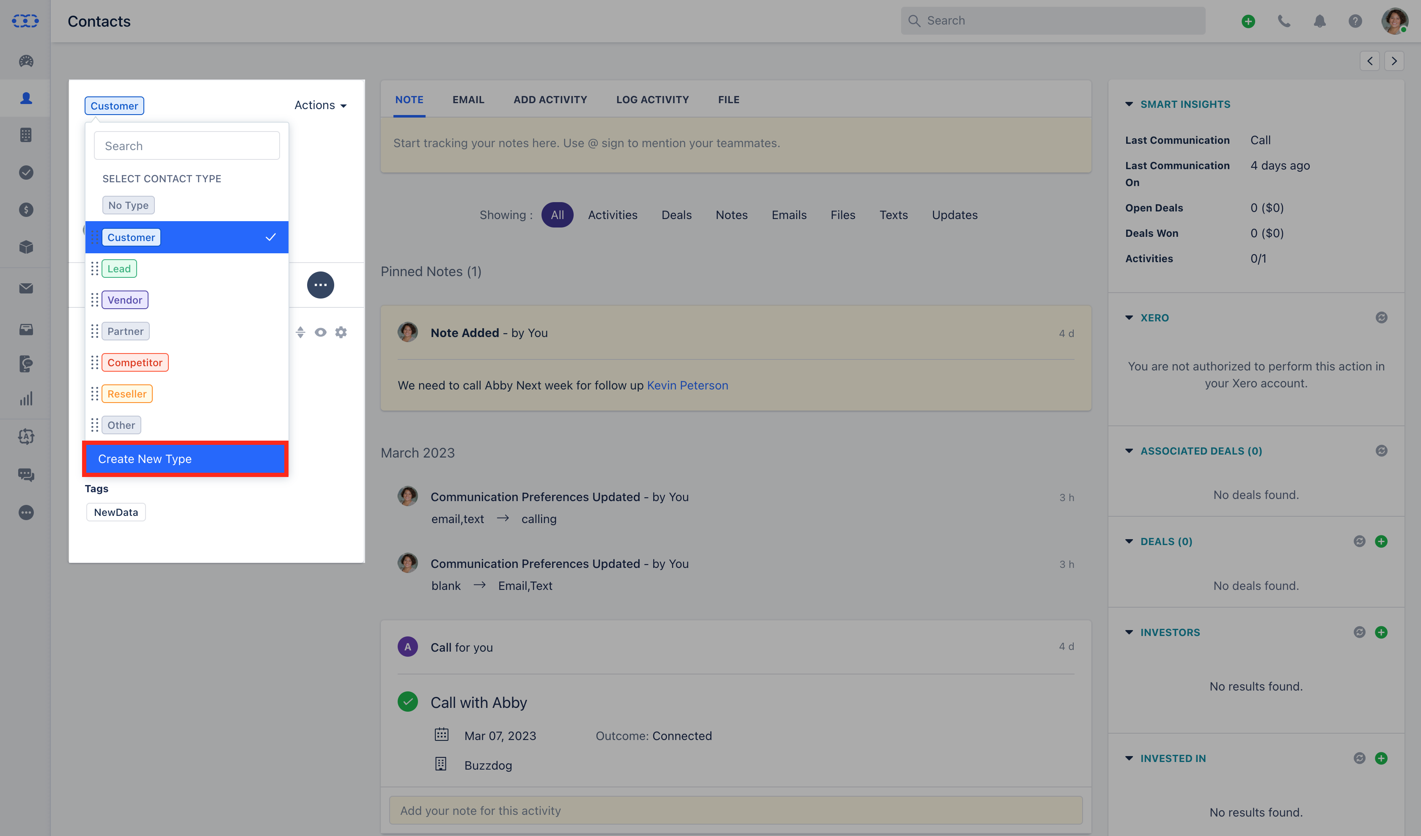Open Deals dollar icon in sidebar
The width and height of the screenshot is (1421, 836).
[x=26, y=210]
